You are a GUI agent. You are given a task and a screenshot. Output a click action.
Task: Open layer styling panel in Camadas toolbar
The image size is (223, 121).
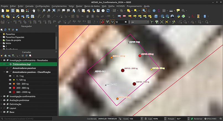[2, 56]
